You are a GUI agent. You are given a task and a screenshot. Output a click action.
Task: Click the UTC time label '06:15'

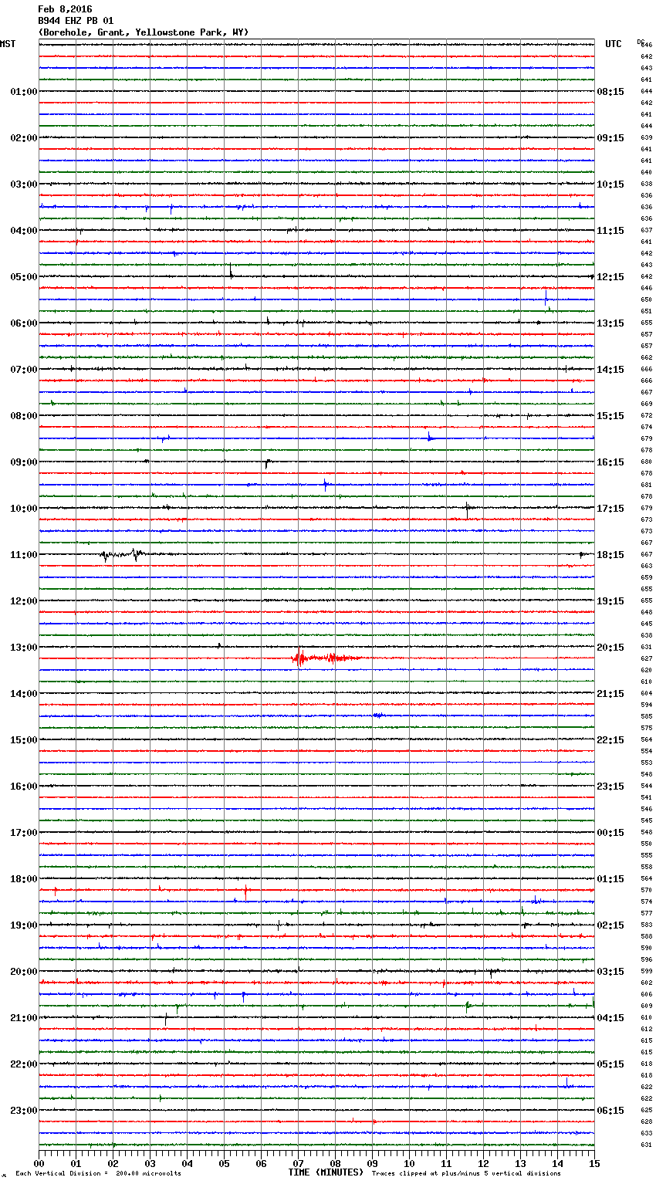(610, 1111)
